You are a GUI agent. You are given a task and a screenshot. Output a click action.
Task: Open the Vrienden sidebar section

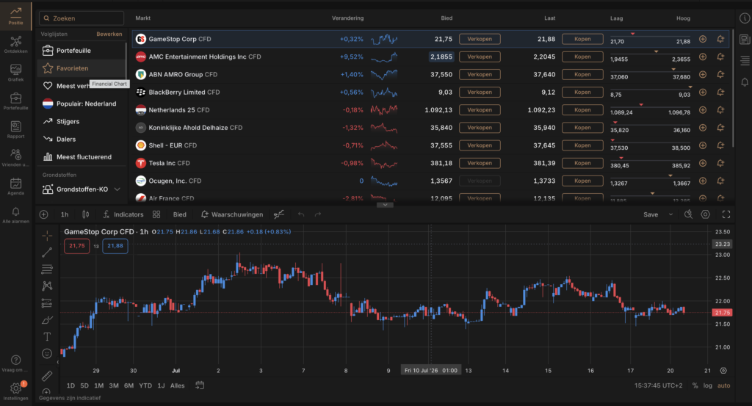pos(15,157)
